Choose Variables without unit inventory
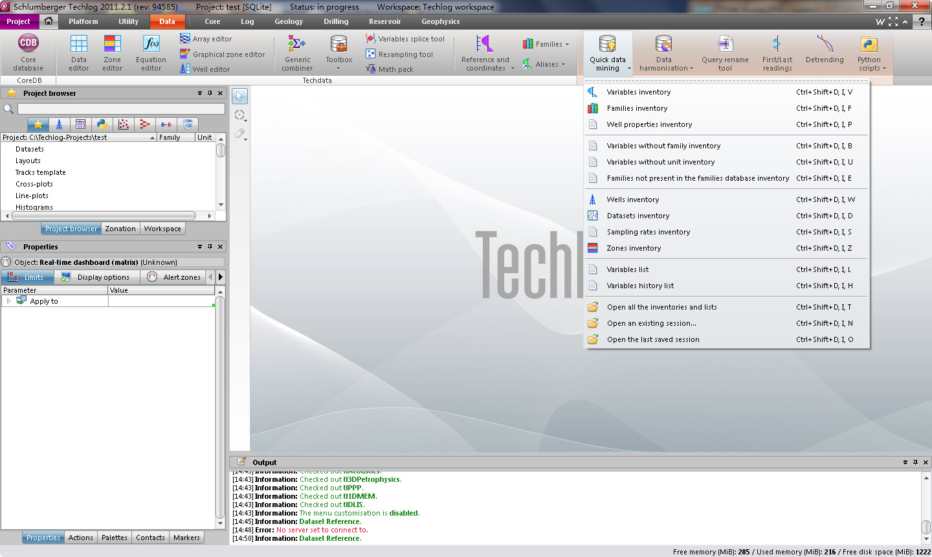932x557 pixels. pos(726,162)
